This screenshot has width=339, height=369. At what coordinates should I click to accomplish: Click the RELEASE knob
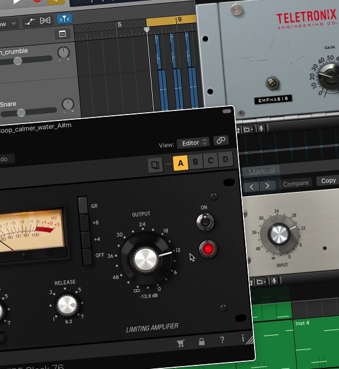tap(67, 305)
